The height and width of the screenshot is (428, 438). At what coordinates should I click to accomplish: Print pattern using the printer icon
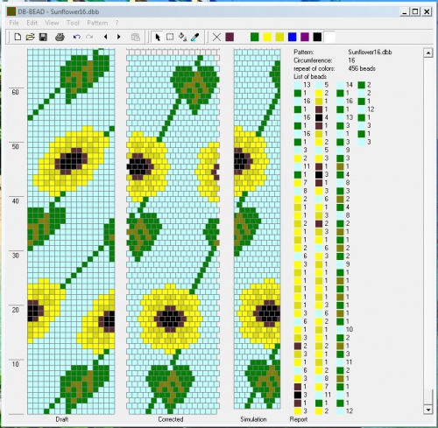click(x=60, y=37)
